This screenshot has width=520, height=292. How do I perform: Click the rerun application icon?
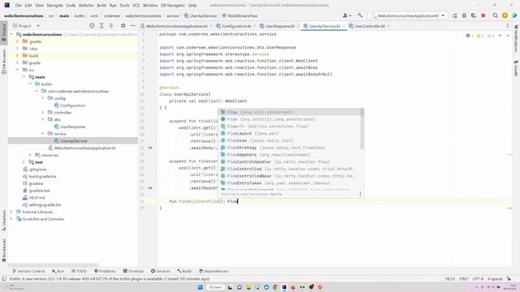pos(455,15)
